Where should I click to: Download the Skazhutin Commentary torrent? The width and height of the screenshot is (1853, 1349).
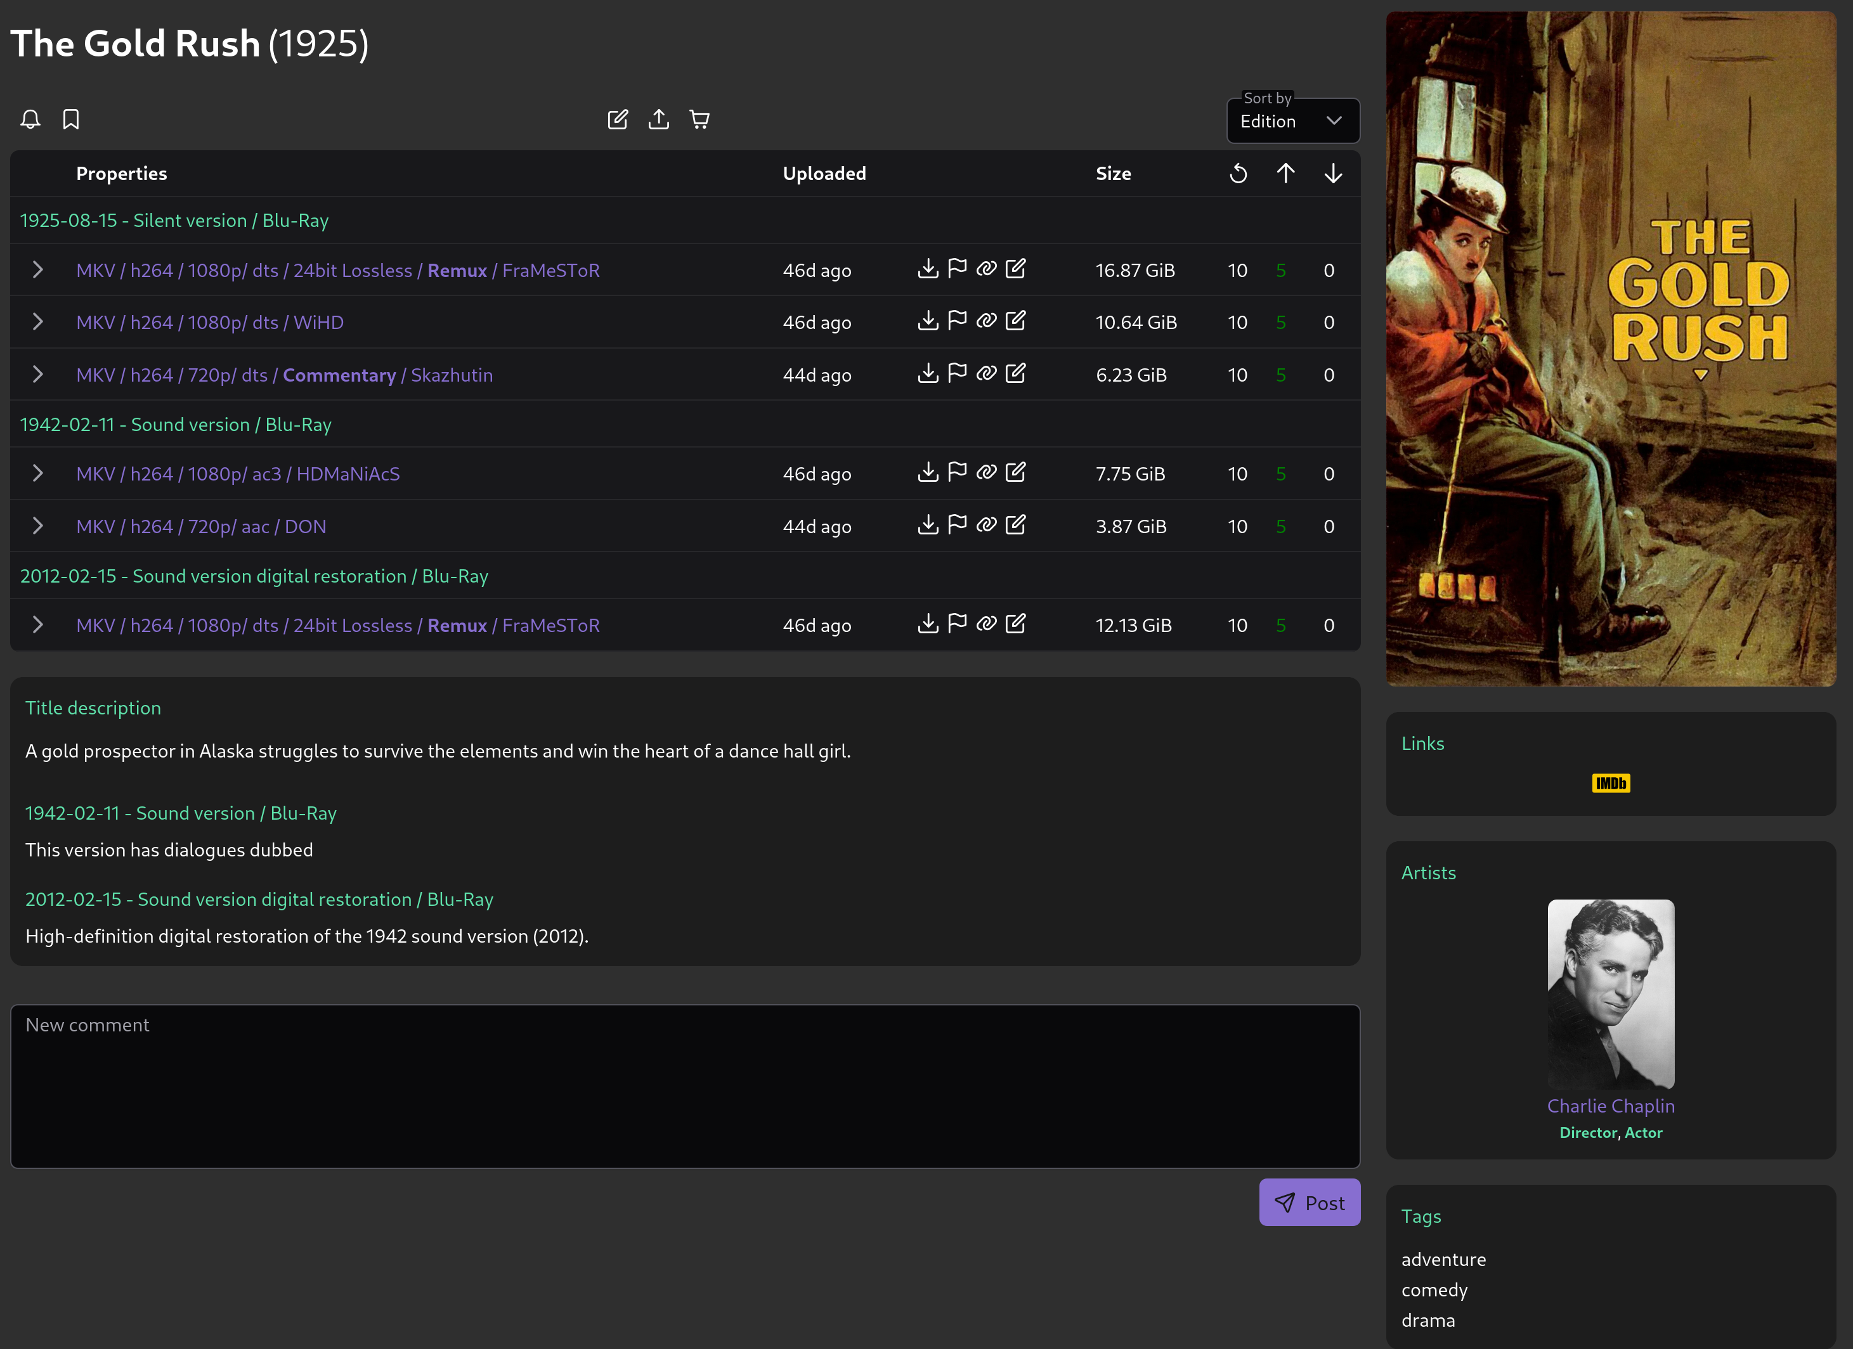[x=928, y=373]
